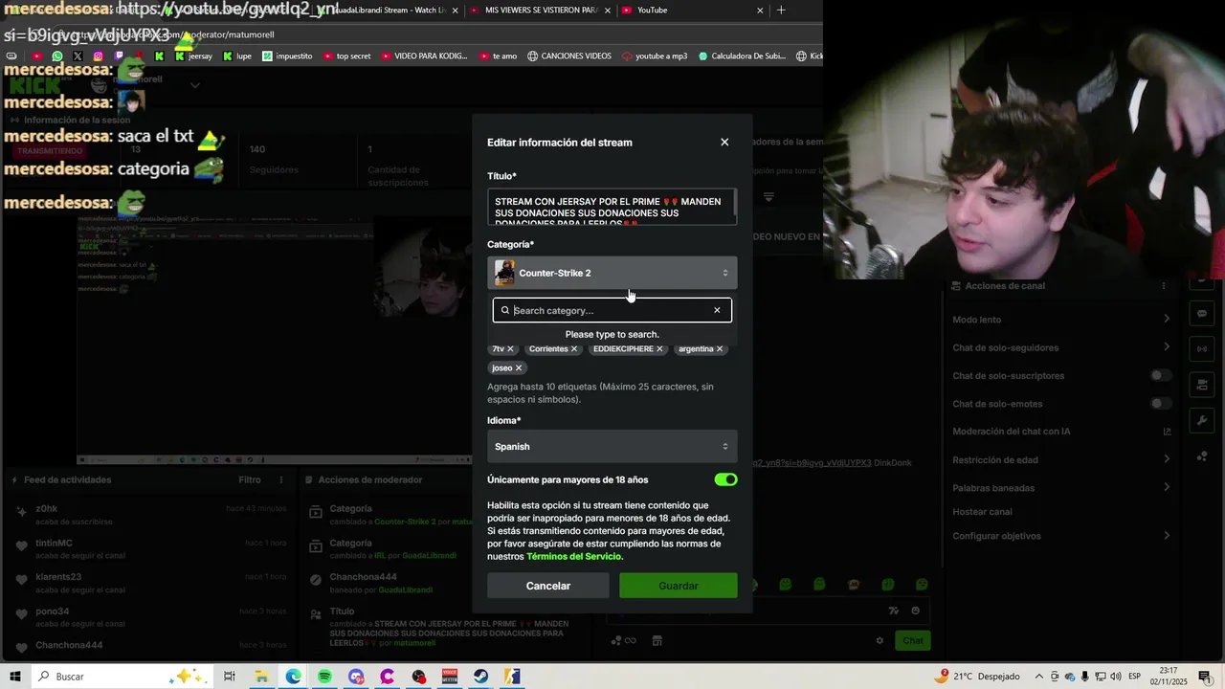Open the Términos del Servicio link
1225x689 pixels.
pyautogui.click(x=573, y=556)
